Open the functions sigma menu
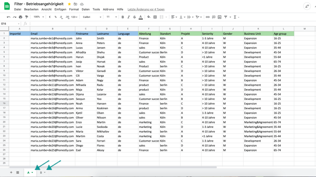Screen dimensions: 316x177 pos(236,17)
